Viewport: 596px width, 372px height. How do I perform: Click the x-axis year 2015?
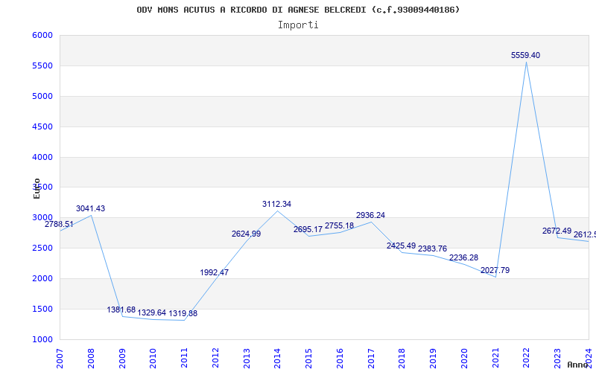pyautogui.click(x=308, y=359)
